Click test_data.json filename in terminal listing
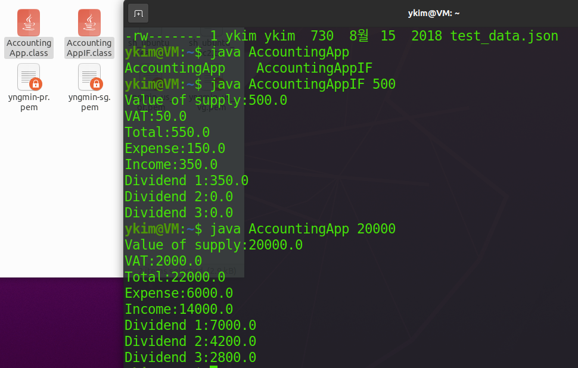The height and width of the screenshot is (368, 578). point(504,36)
